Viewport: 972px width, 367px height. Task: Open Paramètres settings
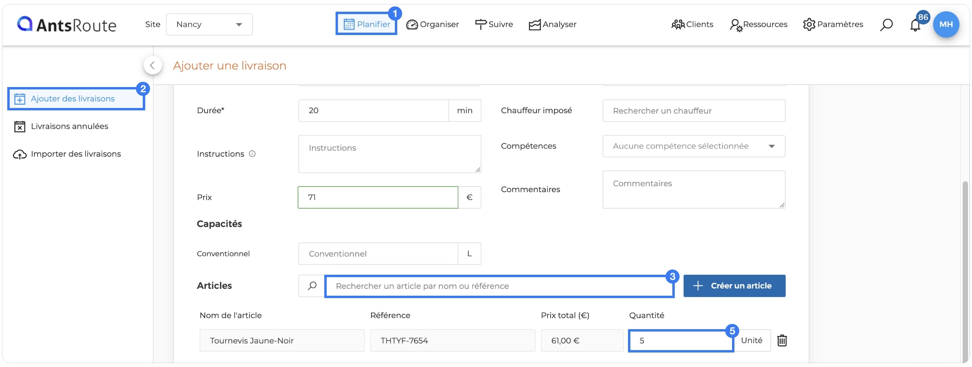click(833, 24)
